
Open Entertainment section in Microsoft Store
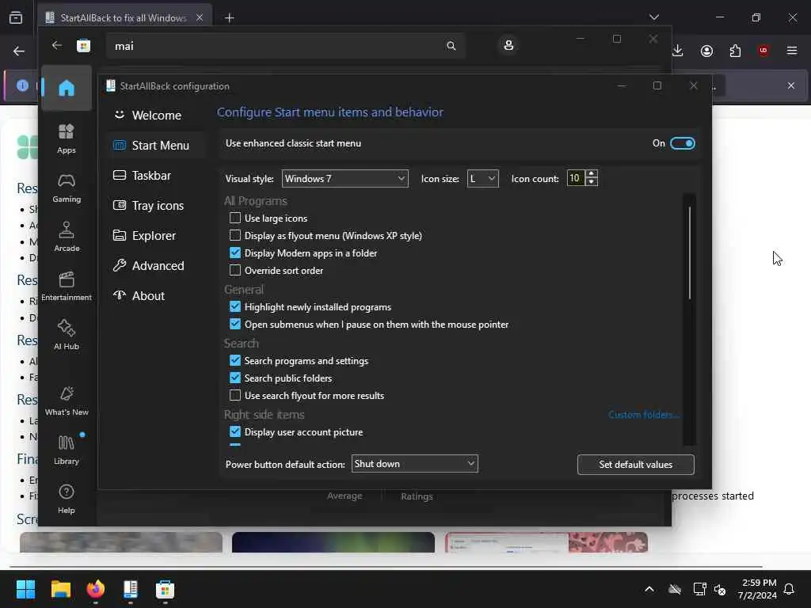(67, 286)
